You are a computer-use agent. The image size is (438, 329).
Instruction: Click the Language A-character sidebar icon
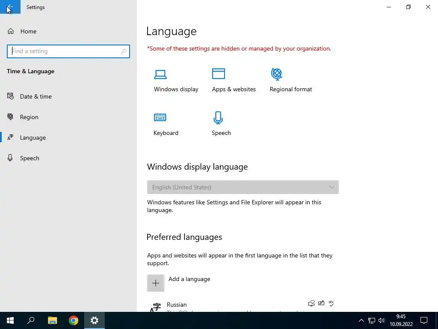(10, 137)
